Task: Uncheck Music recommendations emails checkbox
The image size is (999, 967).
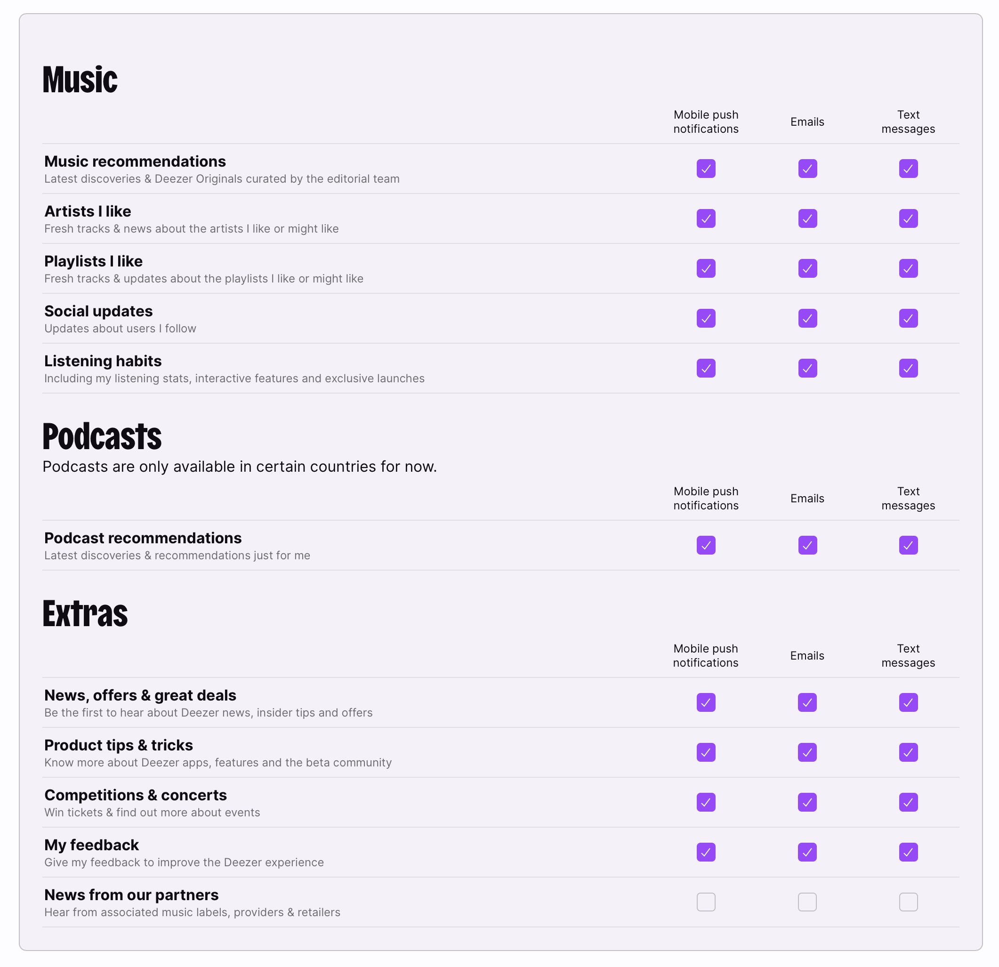Action: [x=807, y=169]
